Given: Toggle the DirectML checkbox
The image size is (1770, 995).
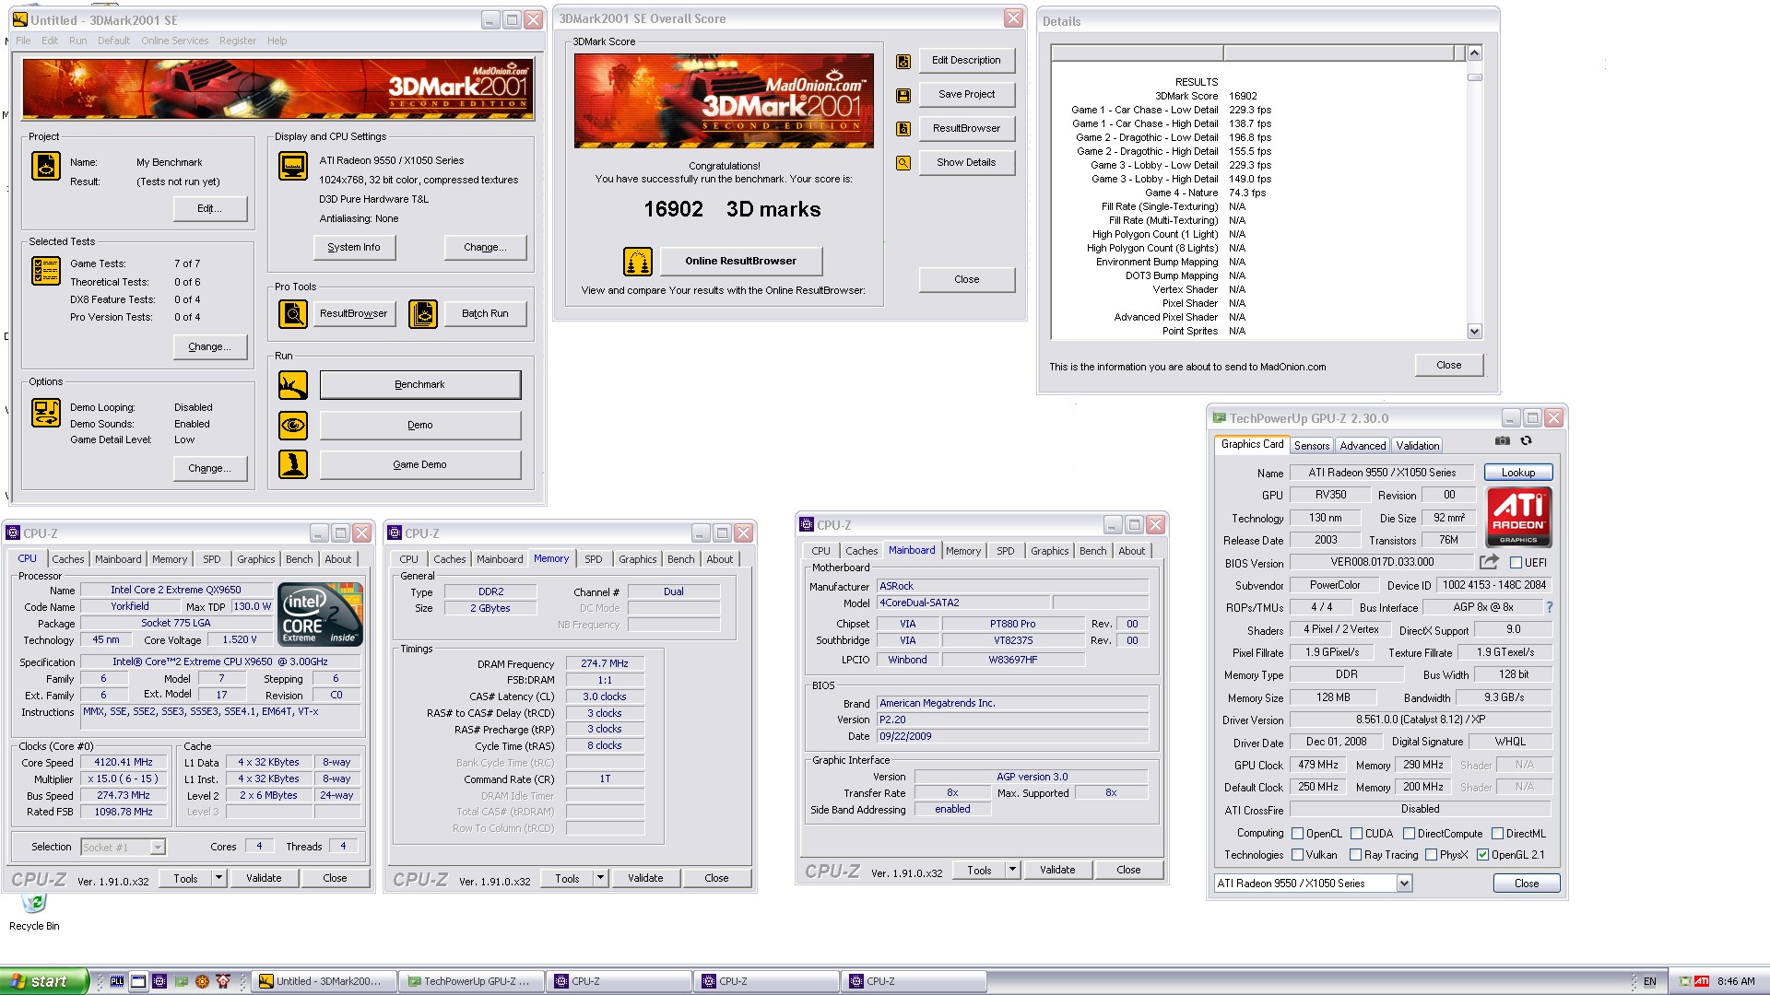Looking at the screenshot, I should tap(1497, 834).
